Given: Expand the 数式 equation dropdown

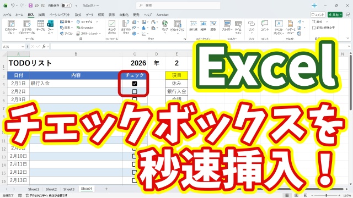Looking at the screenshot, I should [327, 22].
